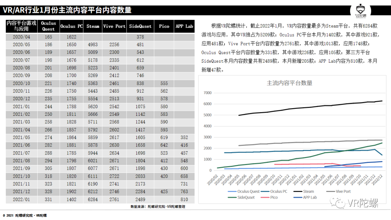
Task: Select the © 2021 陀螺研究院 copyright footer
Action: [25, 216]
